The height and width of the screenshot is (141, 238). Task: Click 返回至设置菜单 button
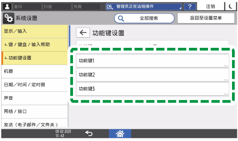coord(206,18)
